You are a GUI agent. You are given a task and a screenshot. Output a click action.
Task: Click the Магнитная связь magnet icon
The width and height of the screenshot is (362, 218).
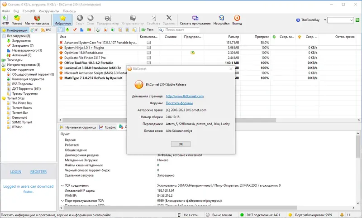[x=37, y=18]
